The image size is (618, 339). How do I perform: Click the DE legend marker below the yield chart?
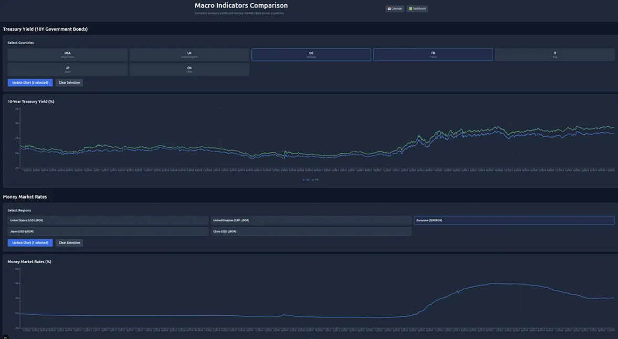click(x=306, y=179)
